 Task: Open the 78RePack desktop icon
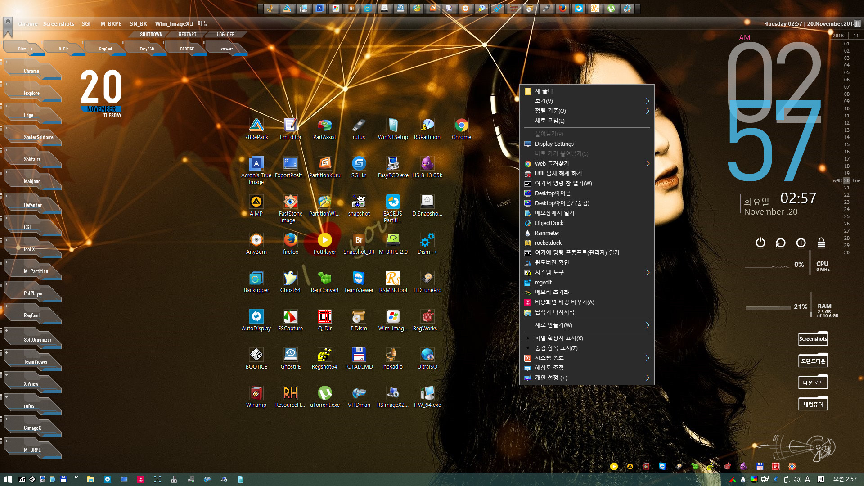tap(256, 129)
